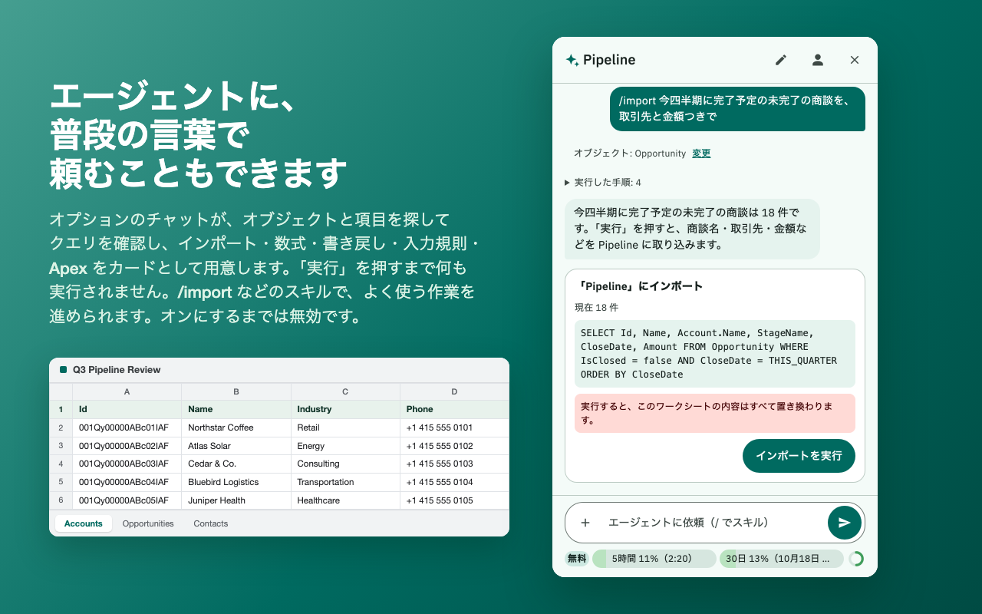
Task: Click the Name header cell
Action: click(x=236, y=409)
